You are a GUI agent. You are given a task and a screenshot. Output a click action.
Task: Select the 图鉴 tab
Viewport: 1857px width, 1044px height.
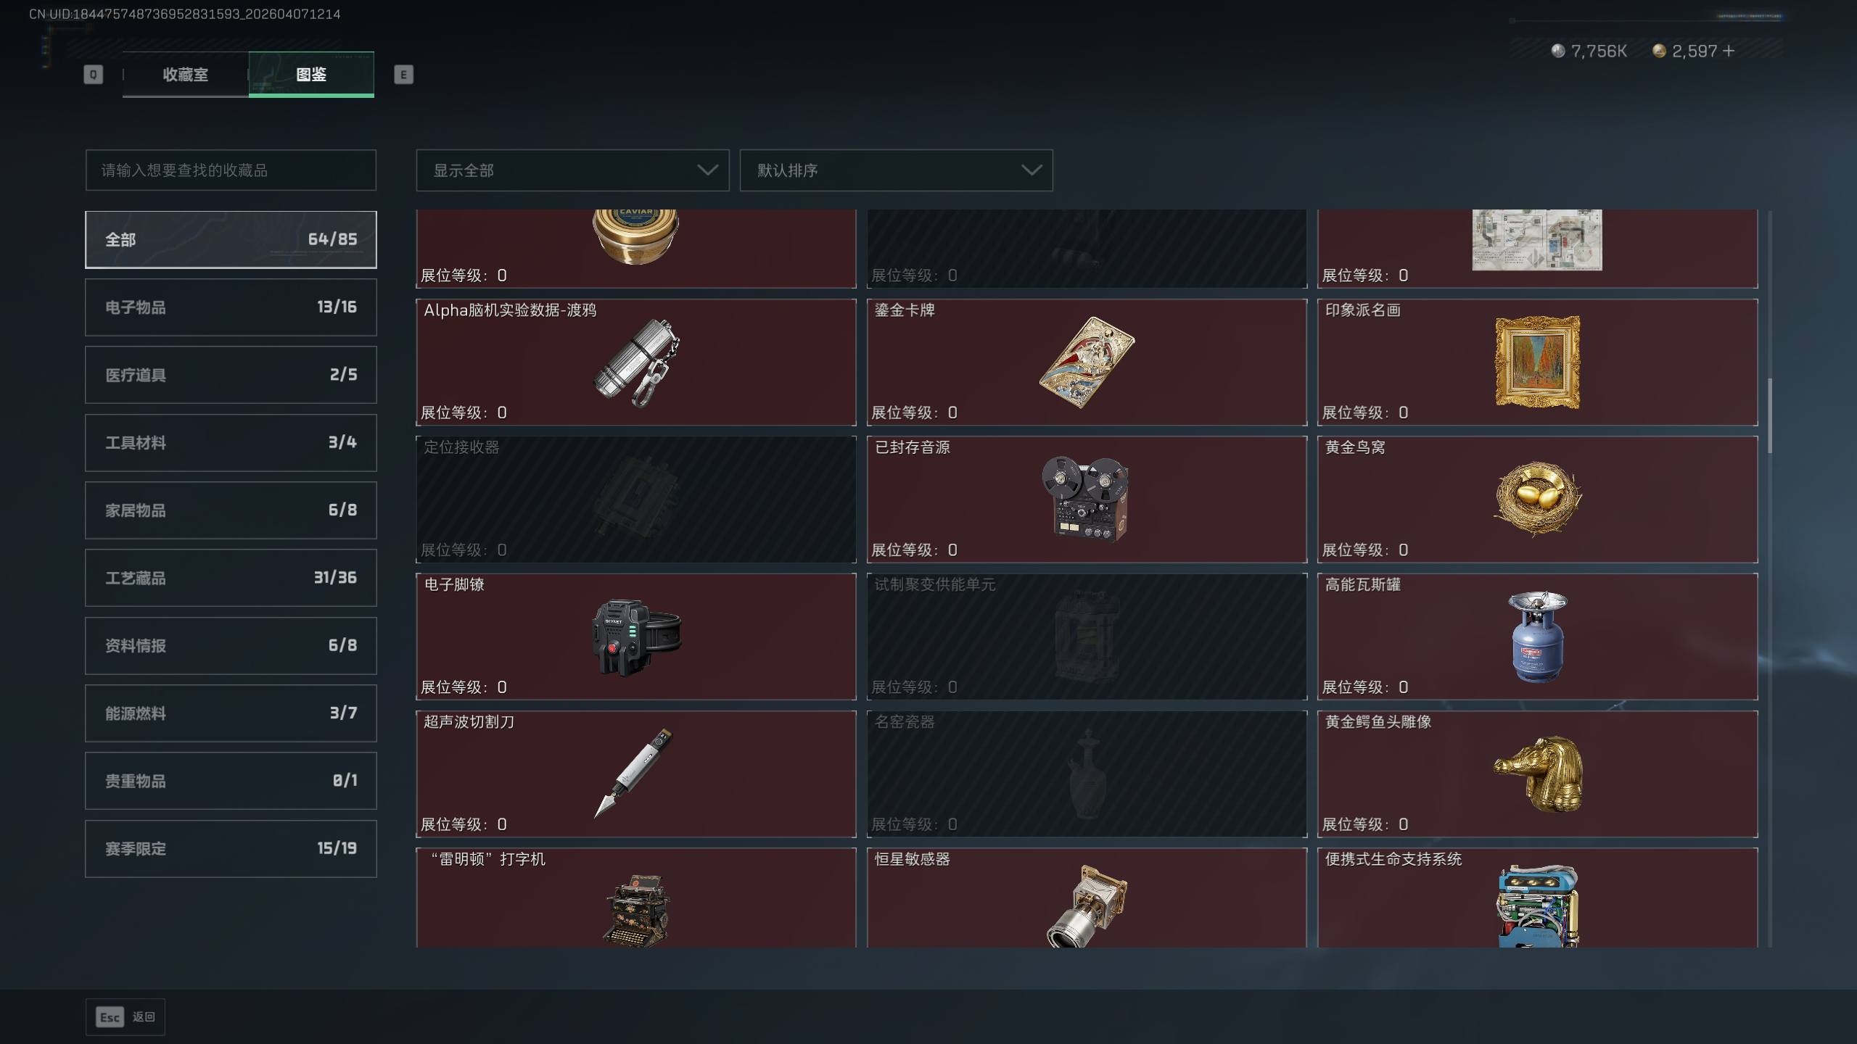tap(311, 75)
